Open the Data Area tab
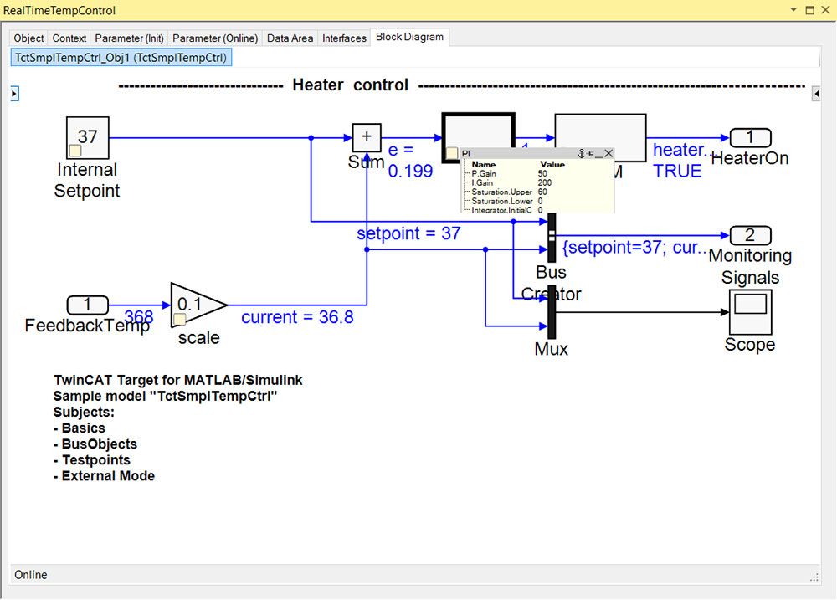This screenshot has width=837, height=600. coord(290,38)
